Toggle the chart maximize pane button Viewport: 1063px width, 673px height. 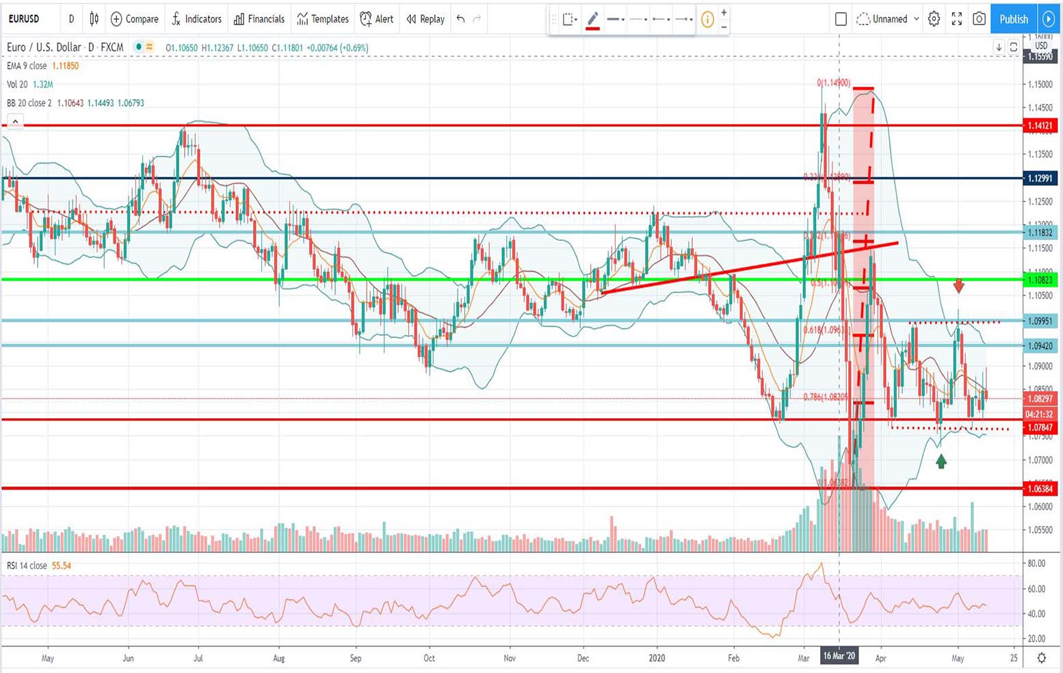[x=1014, y=47]
